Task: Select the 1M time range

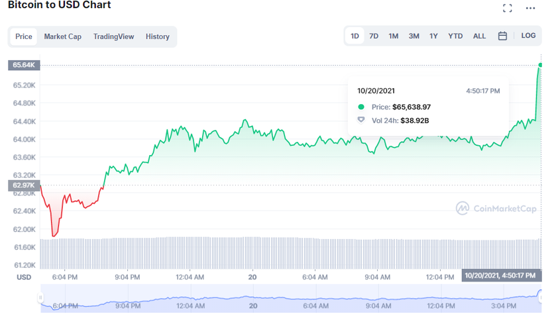Action: pos(394,36)
